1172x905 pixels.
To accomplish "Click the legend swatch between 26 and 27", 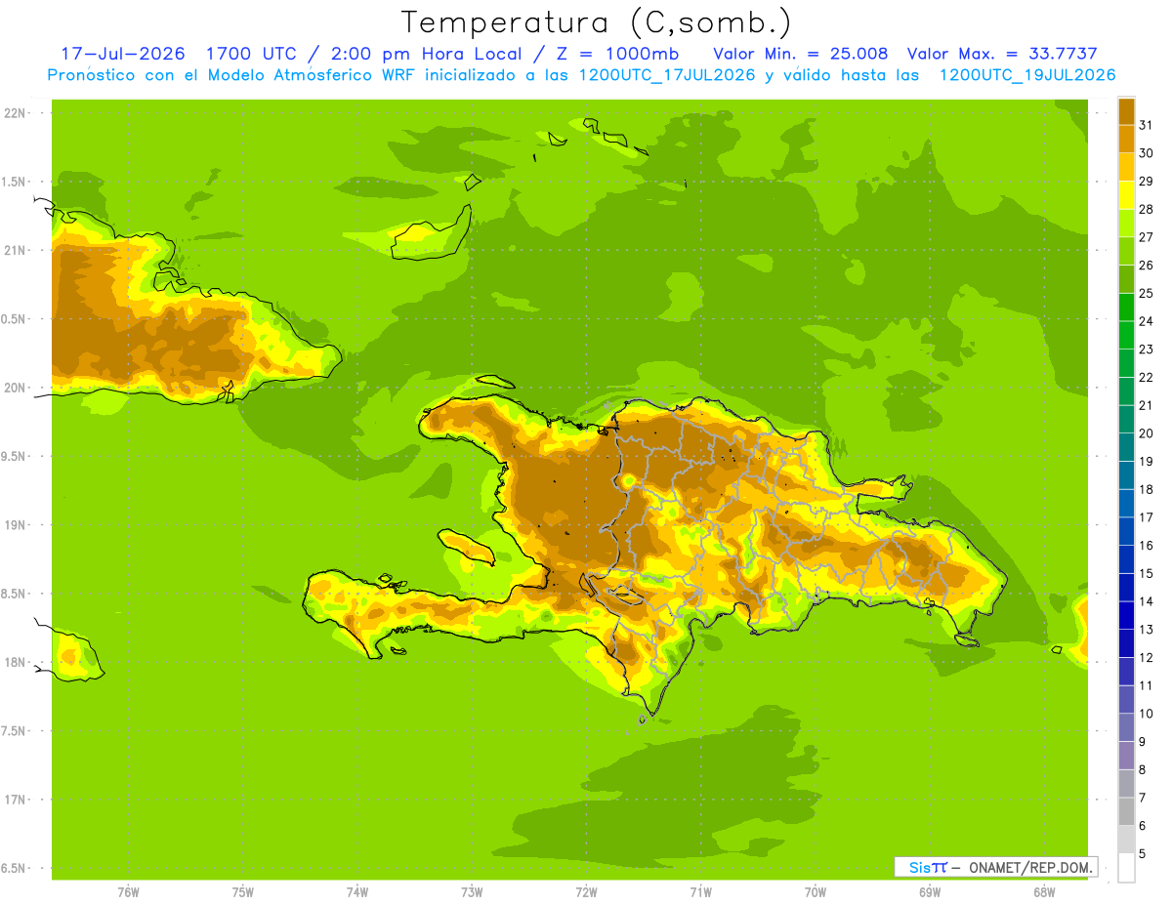I will tap(1126, 251).
